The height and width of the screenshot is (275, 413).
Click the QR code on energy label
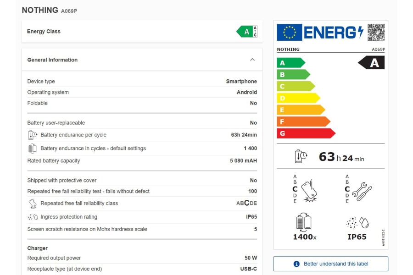pyautogui.click(x=376, y=32)
